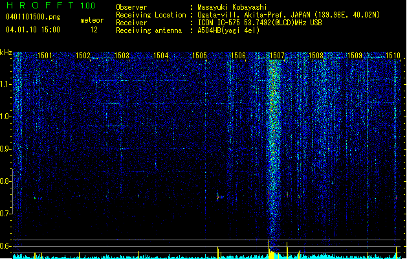Click the 'Receiving antenna' field label
The image size is (407, 259).
(x=149, y=30)
